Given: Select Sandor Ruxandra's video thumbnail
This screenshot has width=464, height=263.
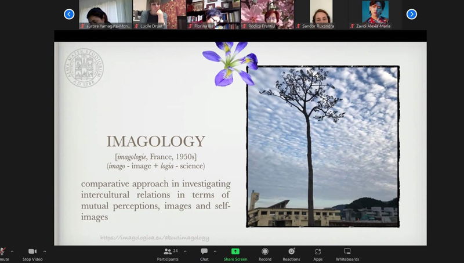Looking at the screenshot, I should (x=321, y=15).
